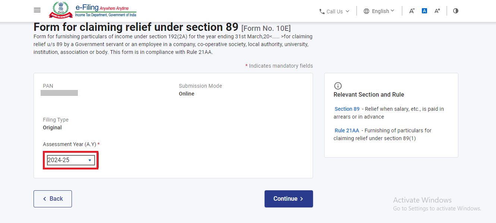496x223 pixels.
Task: Open the Rule 21AA link
Action: pos(347,130)
